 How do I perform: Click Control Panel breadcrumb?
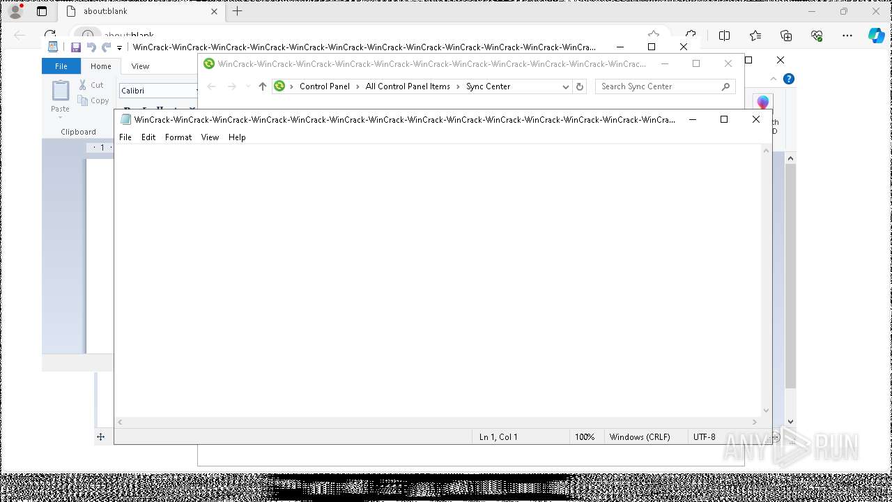[325, 86]
